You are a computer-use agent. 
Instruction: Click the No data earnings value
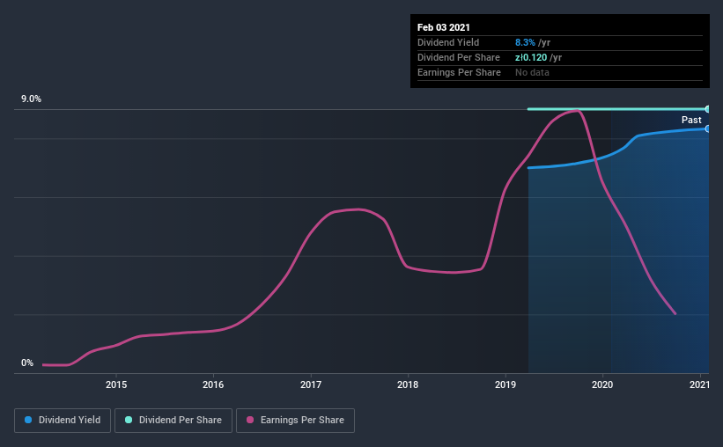pyautogui.click(x=532, y=72)
